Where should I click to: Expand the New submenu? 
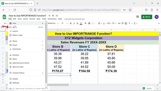coord(26,23)
